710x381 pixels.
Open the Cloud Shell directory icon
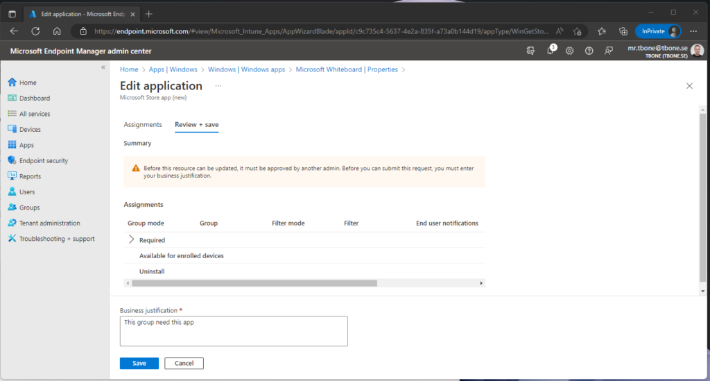coord(530,51)
